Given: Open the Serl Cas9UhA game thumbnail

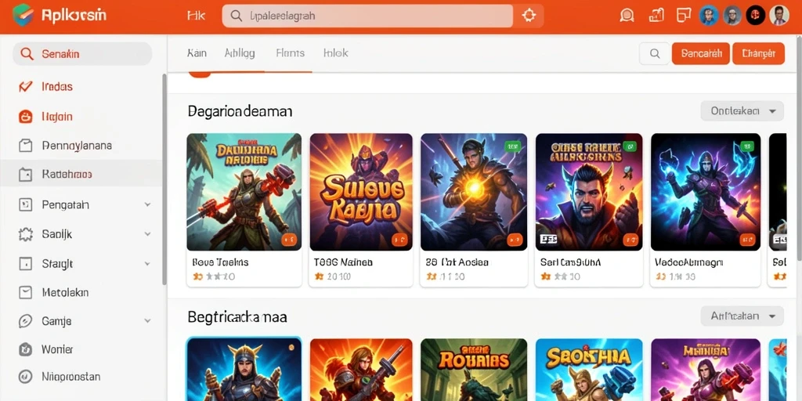Looking at the screenshot, I should tap(589, 192).
